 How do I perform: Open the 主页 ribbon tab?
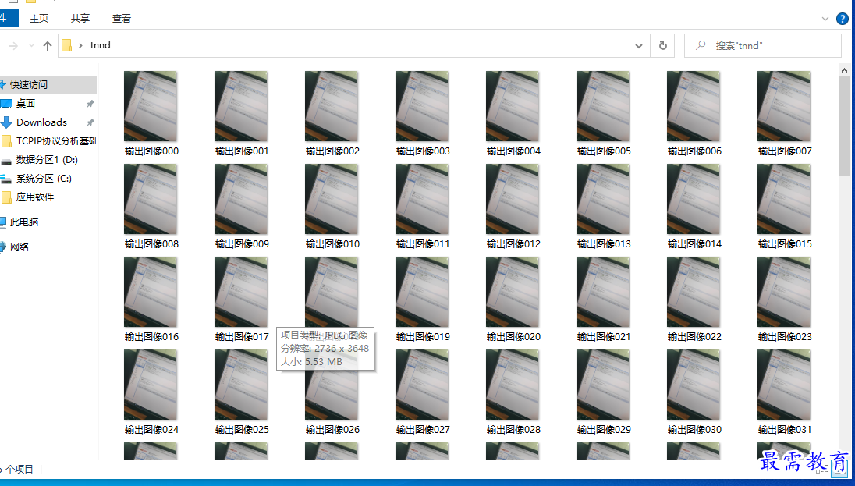tap(39, 18)
